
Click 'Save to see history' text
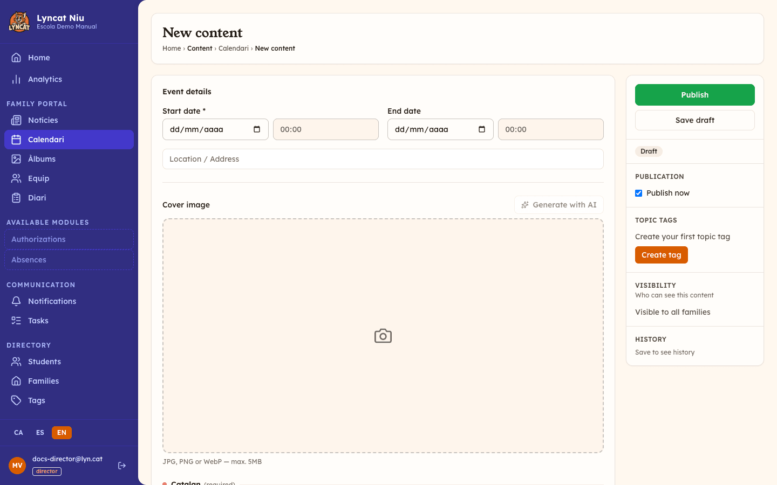(665, 352)
